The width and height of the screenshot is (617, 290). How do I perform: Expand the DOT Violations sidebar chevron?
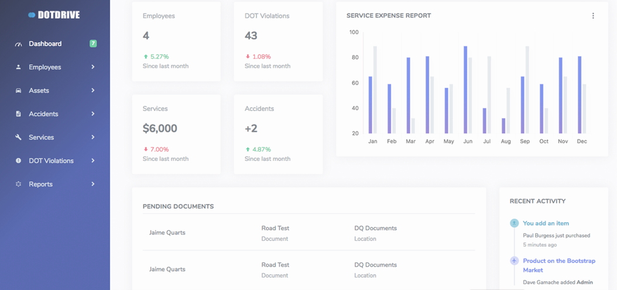93,161
